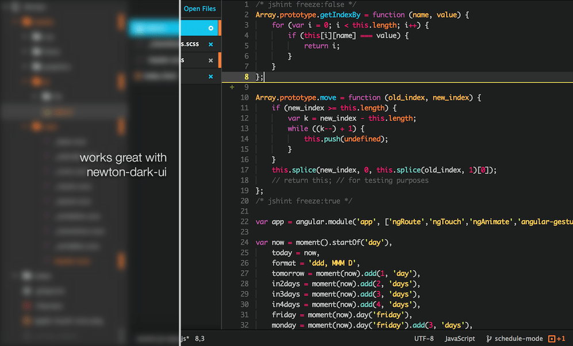Collapse the Open Files section
The image size is (573, 346).
199,9
